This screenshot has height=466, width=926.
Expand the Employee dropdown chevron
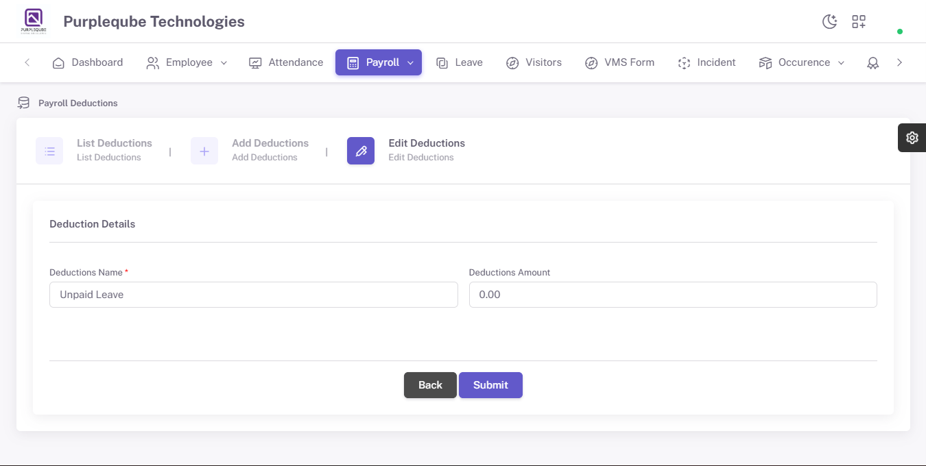point(224,63)
